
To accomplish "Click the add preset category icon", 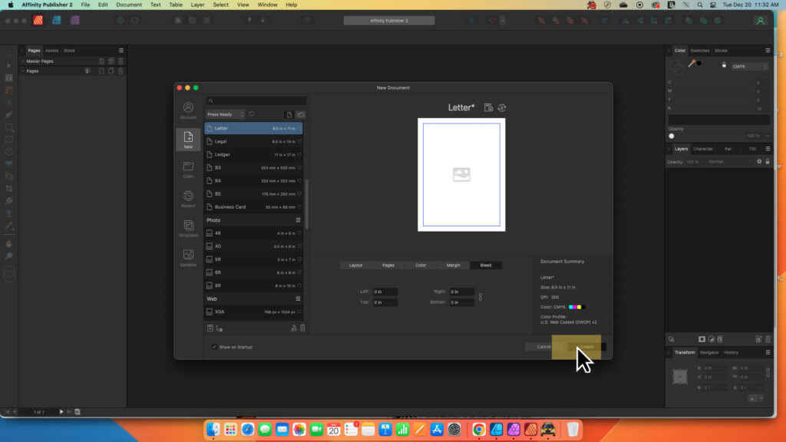I will [x=210, y=328].
